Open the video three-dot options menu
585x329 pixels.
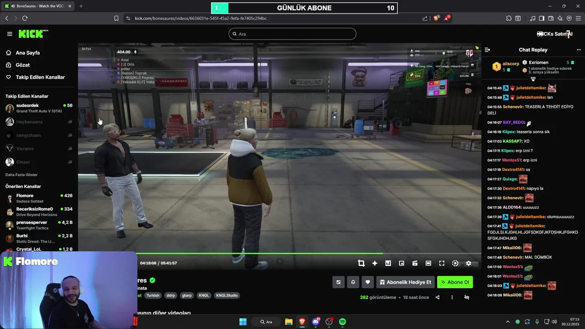pos(452,297)
